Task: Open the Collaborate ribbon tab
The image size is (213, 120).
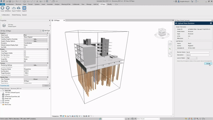Action: (76, 4)
